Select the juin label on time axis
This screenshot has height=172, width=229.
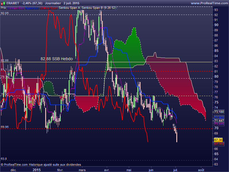[x=151, y=170]
